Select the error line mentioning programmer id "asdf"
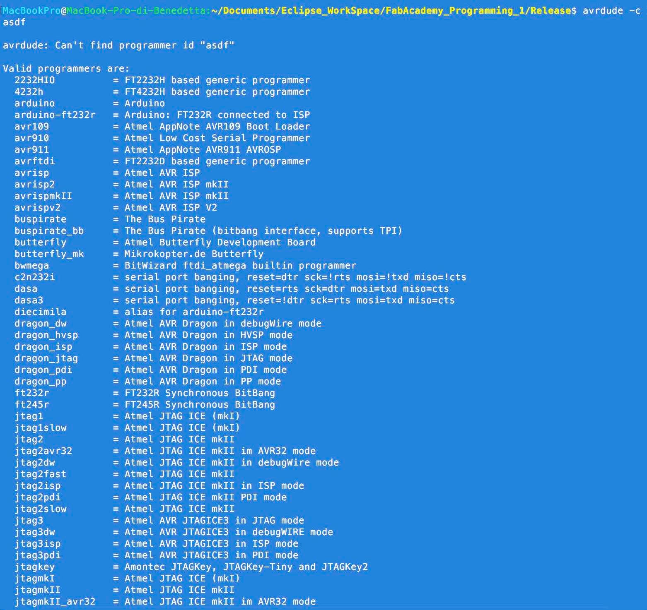 (x=118, y=46)
